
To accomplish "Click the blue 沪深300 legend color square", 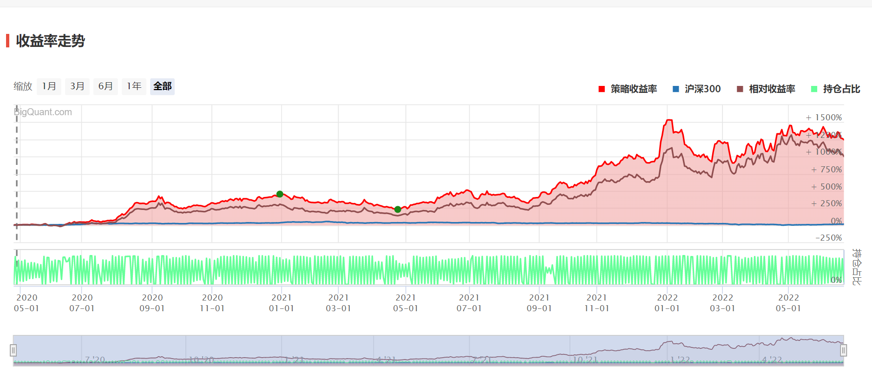I will tap(676, 89).
